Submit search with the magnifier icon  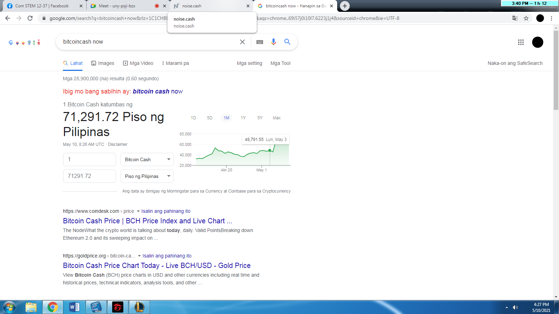click(287, 42)
